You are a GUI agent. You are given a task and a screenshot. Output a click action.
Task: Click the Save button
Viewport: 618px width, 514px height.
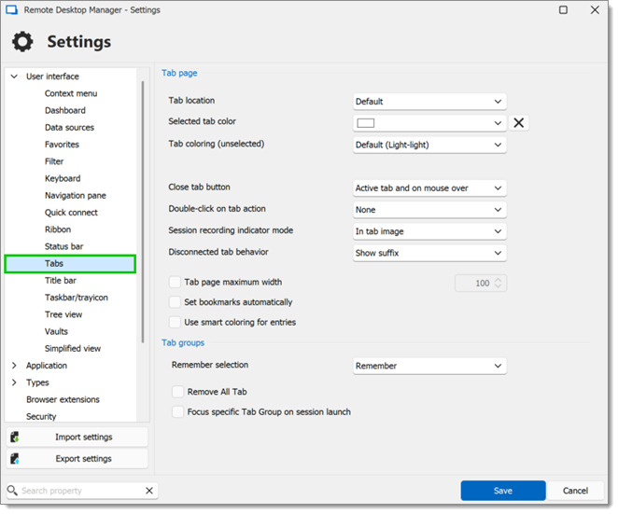point(503,491)
